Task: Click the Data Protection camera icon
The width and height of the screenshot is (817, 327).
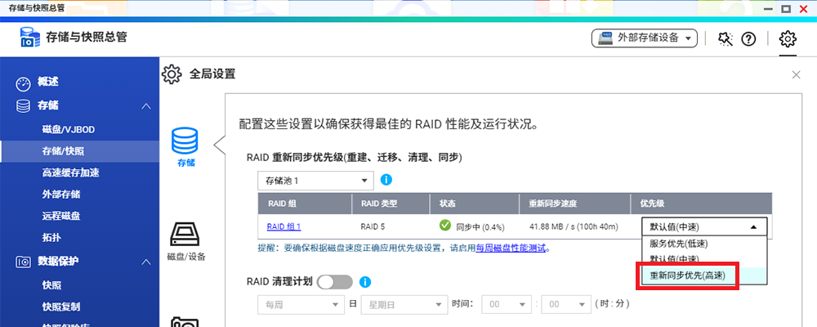Action: click(24, 261)
